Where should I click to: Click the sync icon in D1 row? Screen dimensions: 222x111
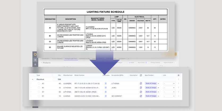[x=141, y=96]
